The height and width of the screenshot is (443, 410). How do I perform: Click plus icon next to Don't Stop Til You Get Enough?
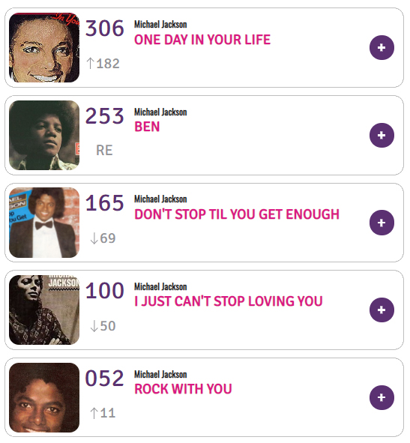(382, 223)
